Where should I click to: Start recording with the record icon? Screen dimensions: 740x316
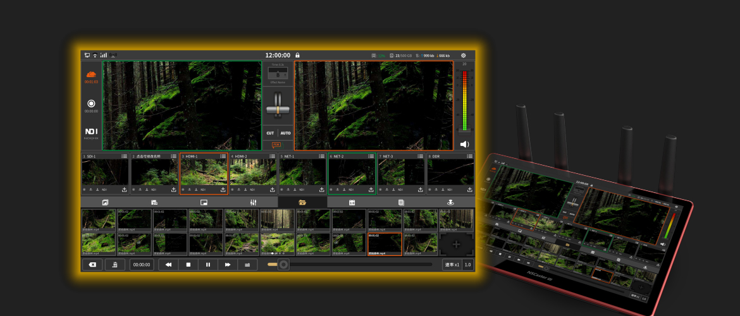click(x=91, y=103)
